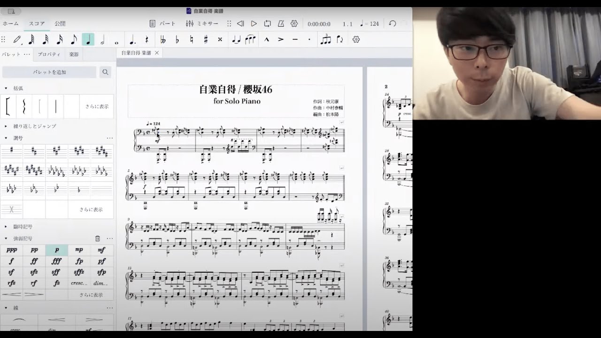Search palettes with the magnifier icon
Viewport: 601px width, 338px height.
click(x=105, y=72)
